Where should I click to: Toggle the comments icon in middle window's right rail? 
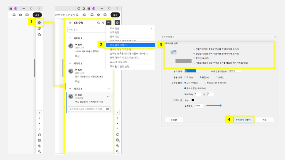pyautogui.click(x=117, y=22)
